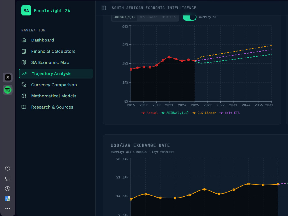Click the USD/ZAR EXCHANGE RATE heading

click(x=140, y=145)
